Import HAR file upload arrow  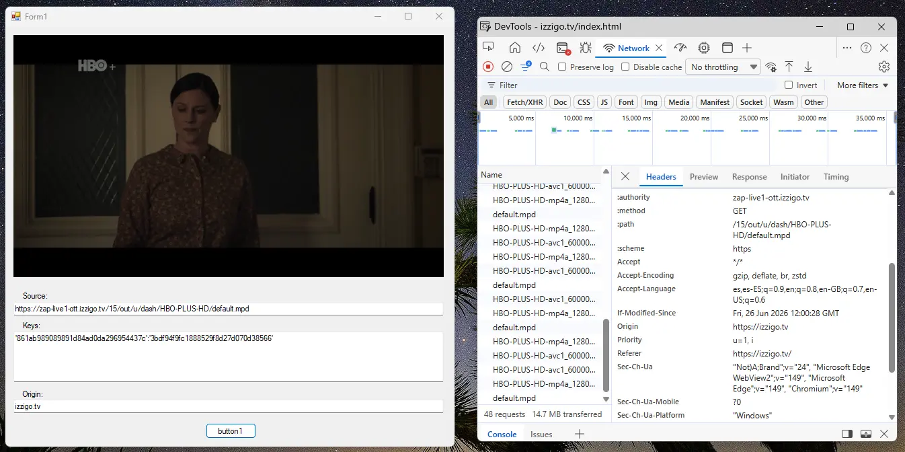tap(789, 67)
